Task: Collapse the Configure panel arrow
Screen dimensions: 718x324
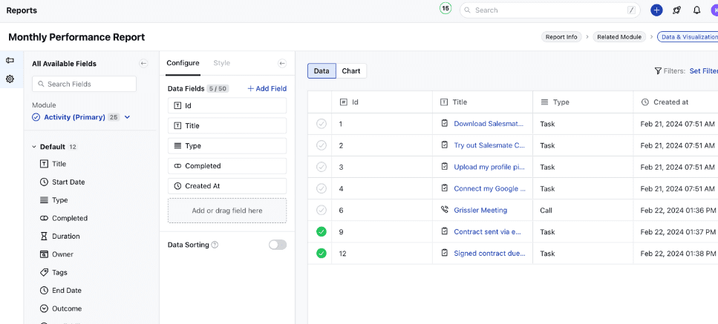Action: tap(282, 64)
